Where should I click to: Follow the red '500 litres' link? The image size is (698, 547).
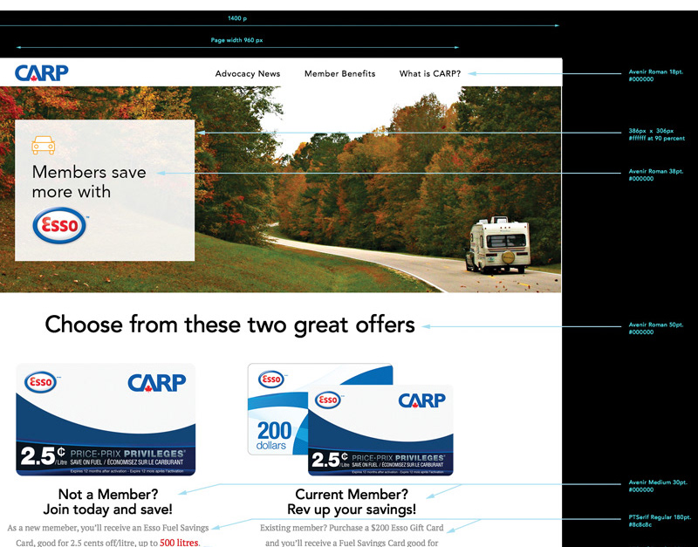[179, 543]
